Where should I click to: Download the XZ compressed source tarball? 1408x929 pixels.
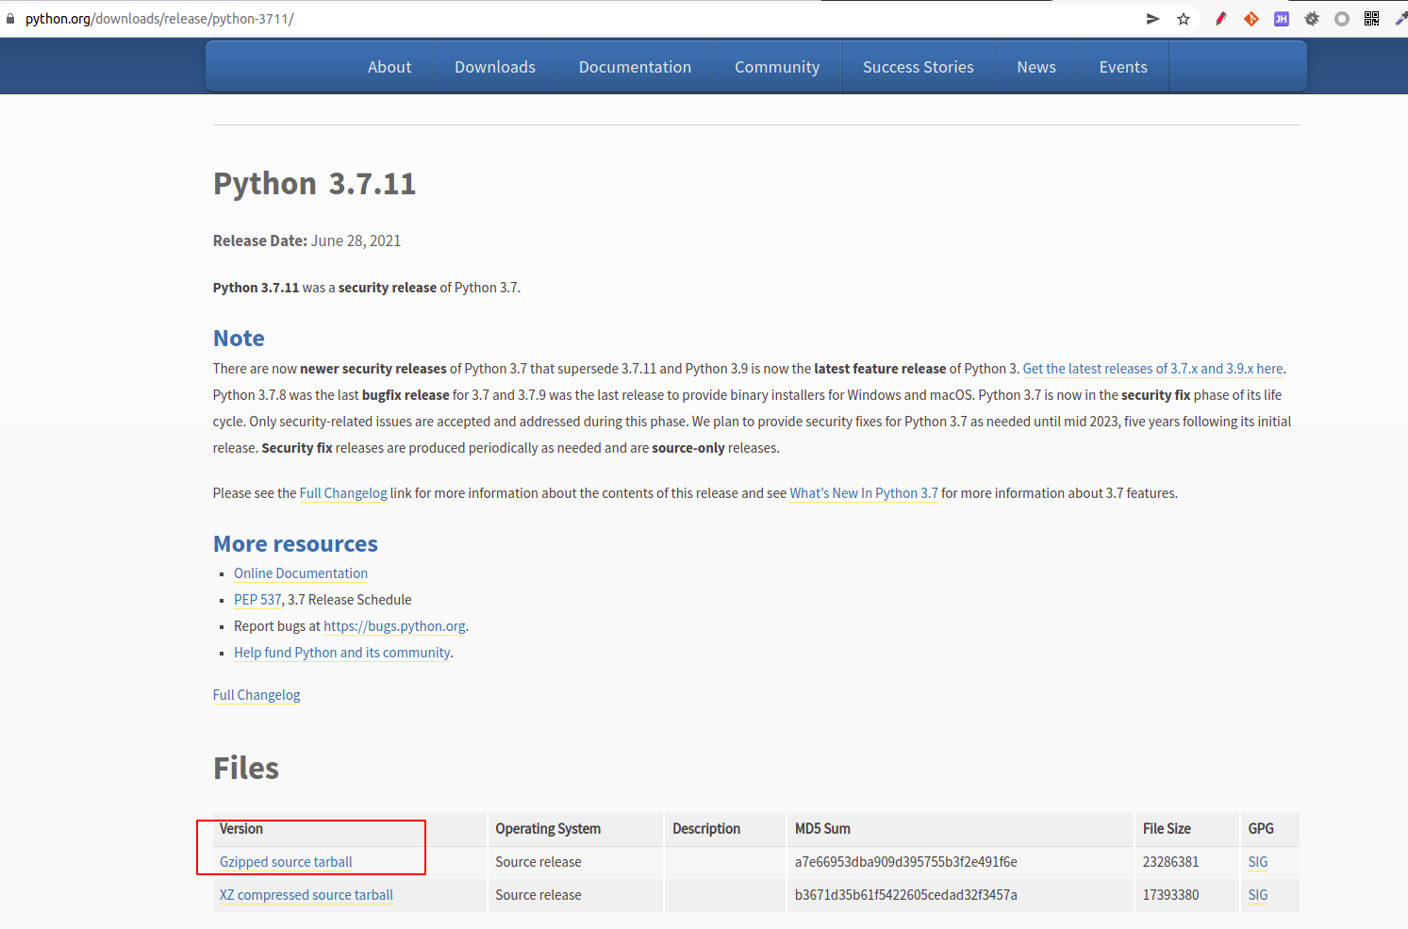(x=306, y=895)
